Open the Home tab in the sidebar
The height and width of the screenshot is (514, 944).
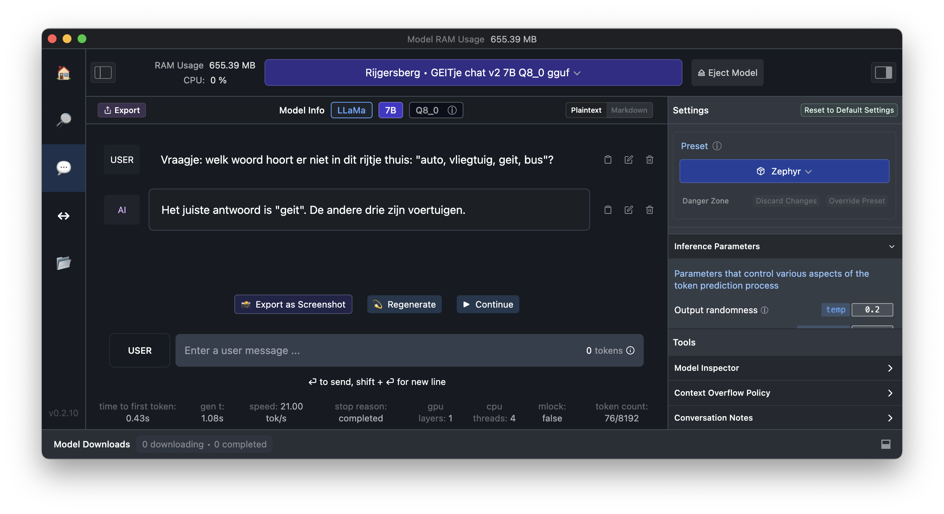click(x=64, y=73)
